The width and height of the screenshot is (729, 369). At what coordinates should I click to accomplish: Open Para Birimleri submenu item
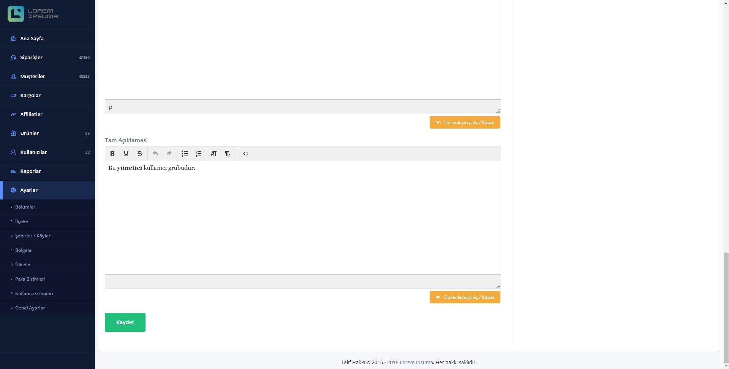(30, 279)
